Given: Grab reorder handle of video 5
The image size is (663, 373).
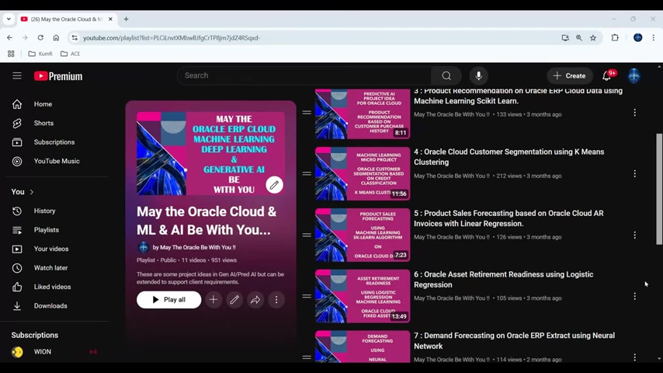Looking at the screenshot, I should tap(307, 235).
